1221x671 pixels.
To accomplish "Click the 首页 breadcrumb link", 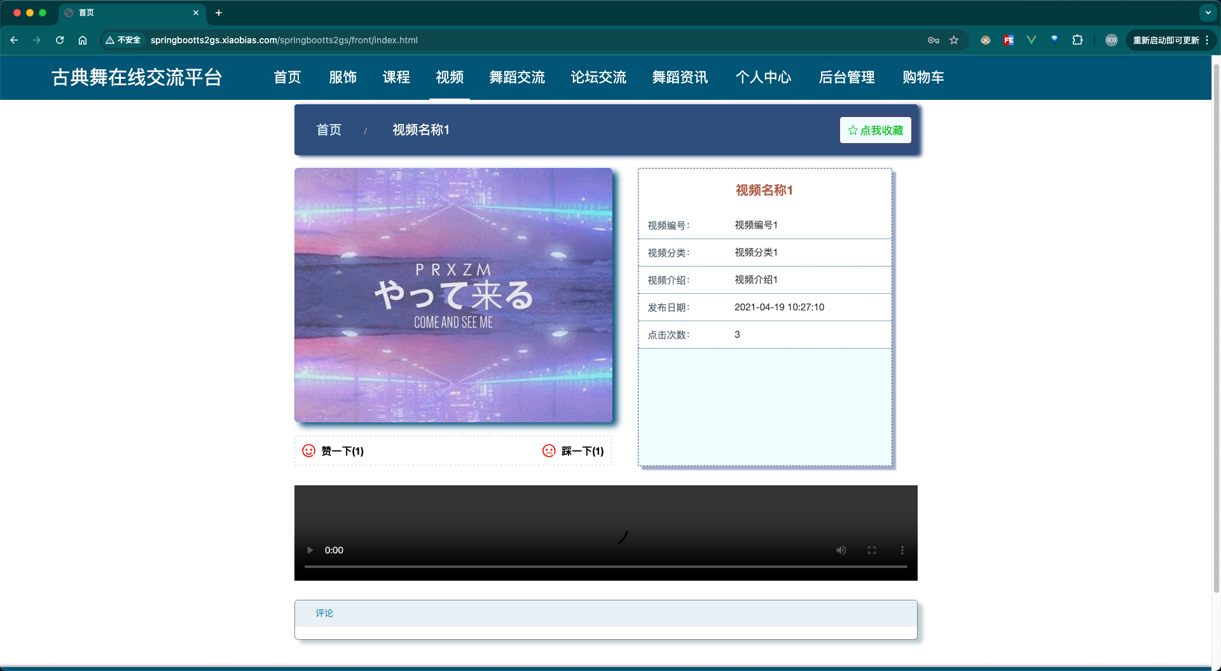I will 329,130.
